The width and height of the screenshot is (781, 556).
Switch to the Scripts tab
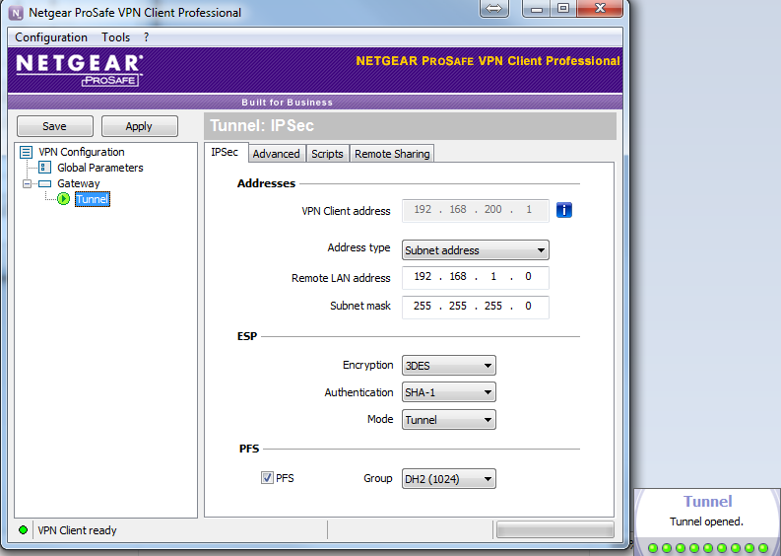(x=327, y=154)
